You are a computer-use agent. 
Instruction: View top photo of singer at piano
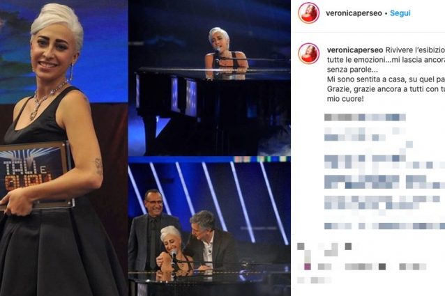(209, 77)
